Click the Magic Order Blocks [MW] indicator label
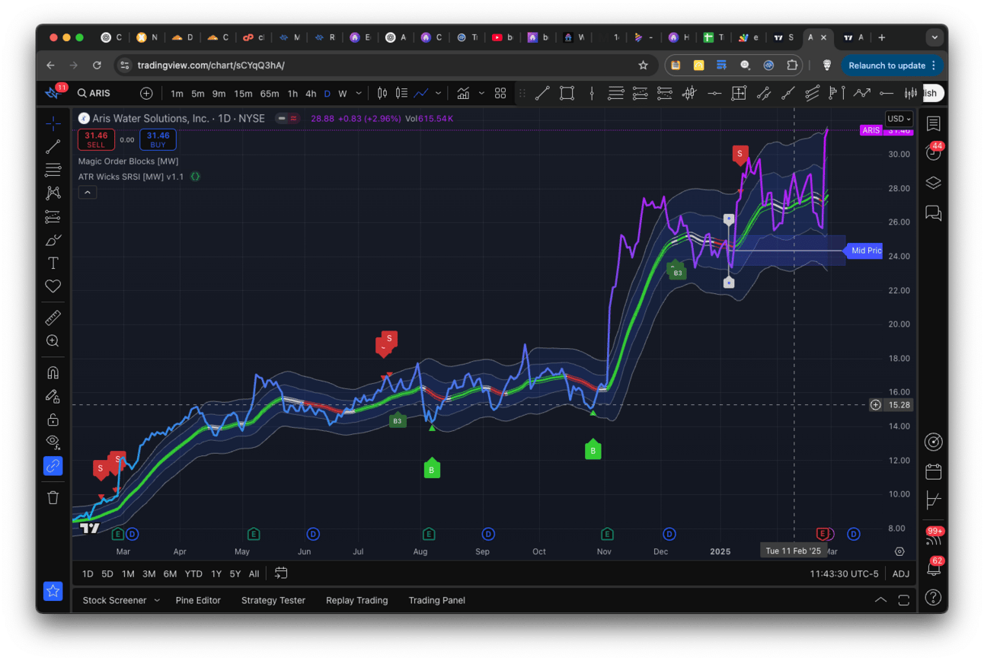 click(x=128, y=161)
